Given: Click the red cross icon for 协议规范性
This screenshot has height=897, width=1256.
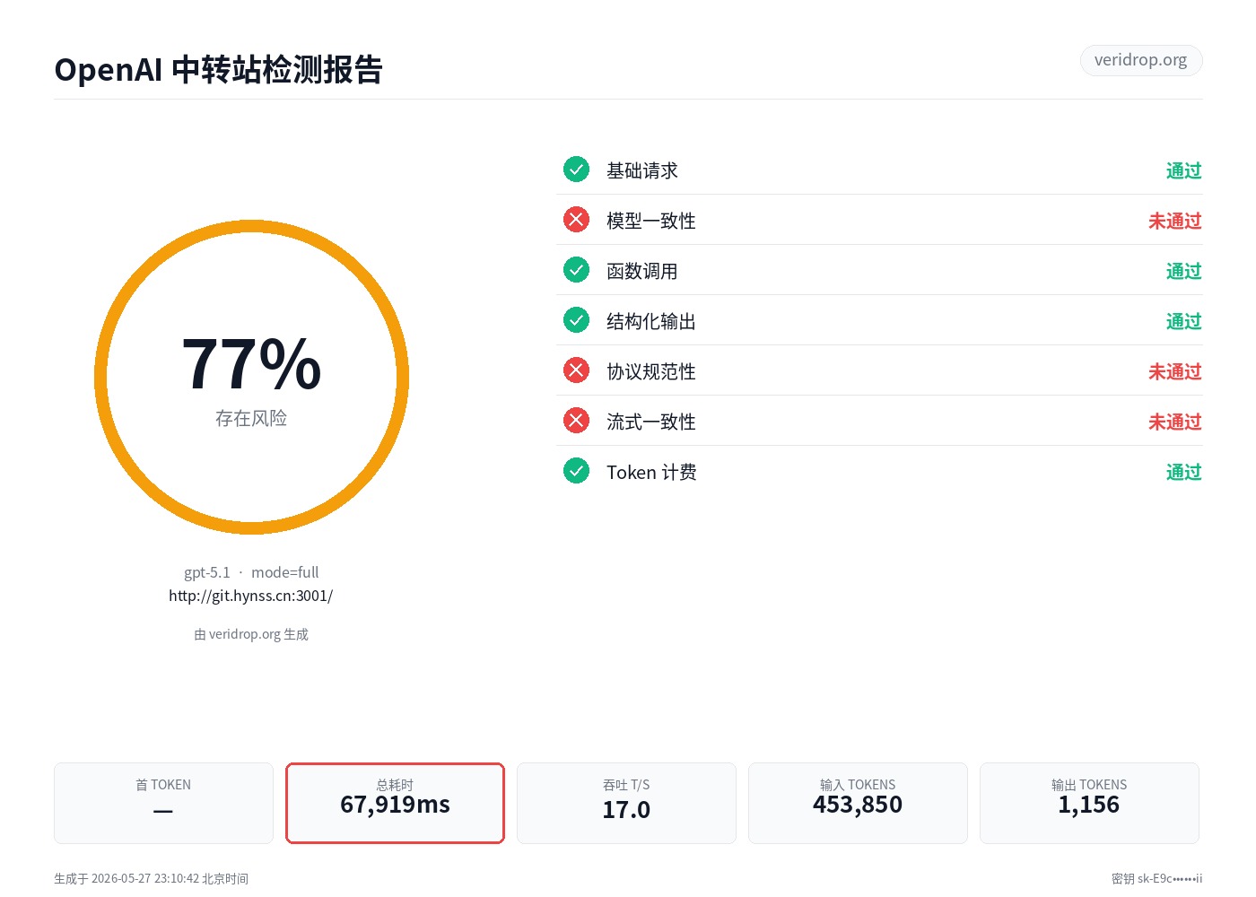Looking at the screenshot, I should coord(576,370).
